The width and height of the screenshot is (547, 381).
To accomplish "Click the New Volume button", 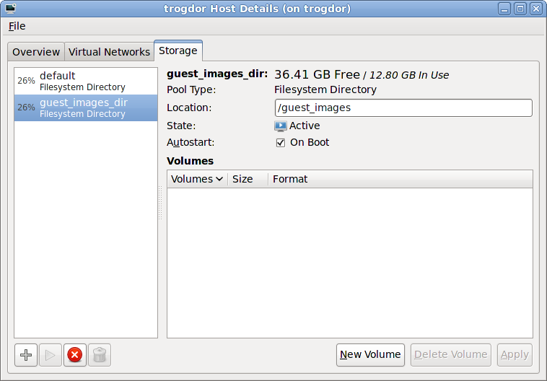I will coord(370,354).
